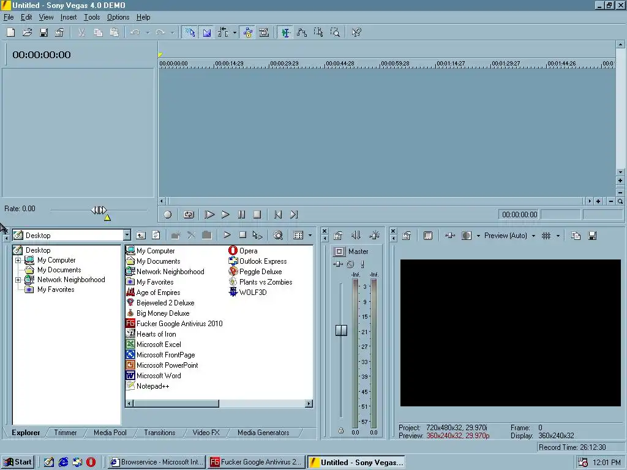Open Explorer Views dropdown arrow
This screenshot has width=627, height=470.
[x=310, y=236]
